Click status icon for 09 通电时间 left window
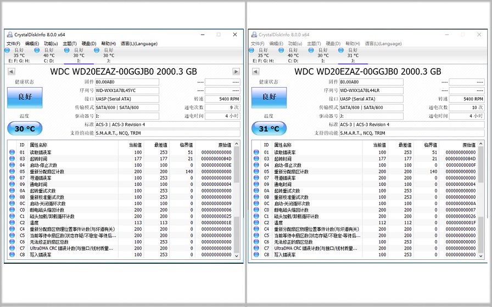The image size is (492, 307). point(12,184)
